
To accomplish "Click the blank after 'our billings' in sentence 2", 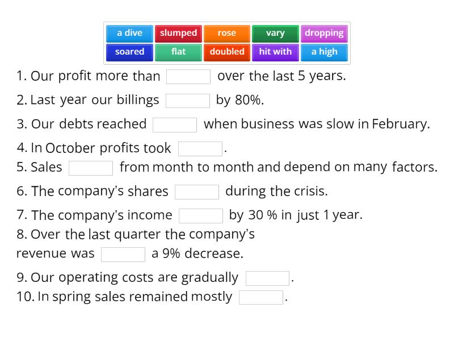I will (188, 100).
